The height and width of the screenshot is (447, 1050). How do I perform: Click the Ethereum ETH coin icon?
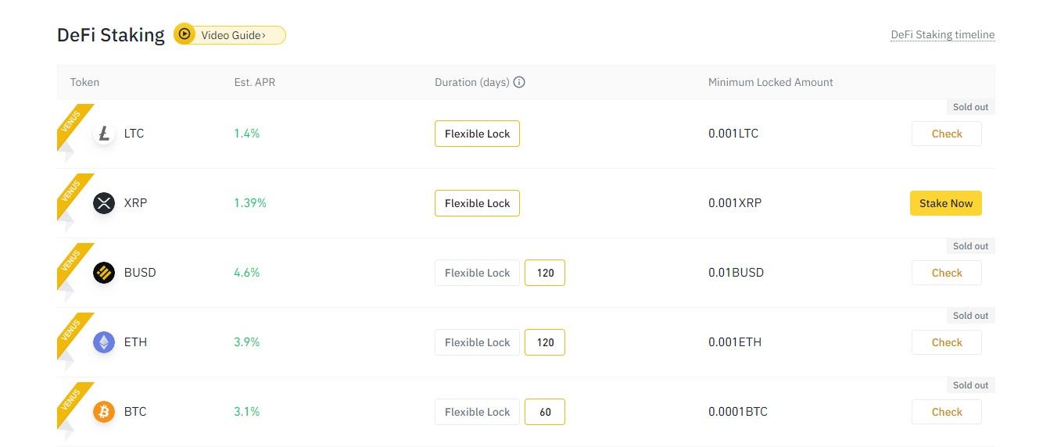tap(104, 342)
